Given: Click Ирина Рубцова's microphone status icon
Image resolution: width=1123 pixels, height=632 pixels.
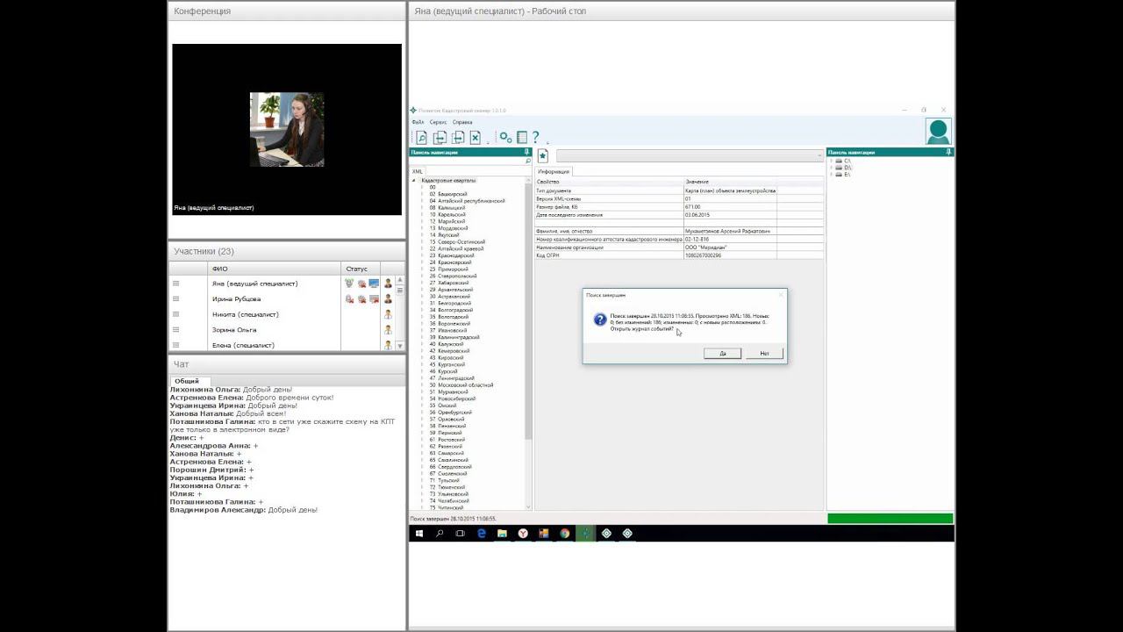Looking at the screenshot, I should (x=349, y=299).
